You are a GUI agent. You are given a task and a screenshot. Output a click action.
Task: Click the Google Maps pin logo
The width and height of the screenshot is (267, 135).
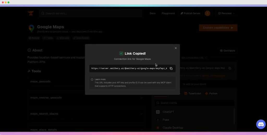(32, 29)
